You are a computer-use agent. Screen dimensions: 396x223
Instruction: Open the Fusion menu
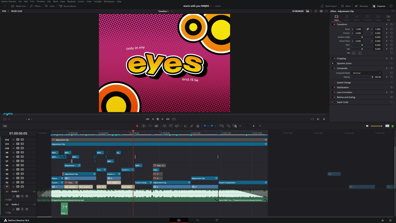point(81,2)
